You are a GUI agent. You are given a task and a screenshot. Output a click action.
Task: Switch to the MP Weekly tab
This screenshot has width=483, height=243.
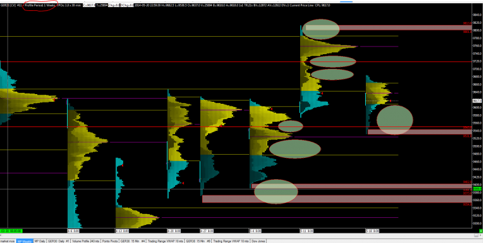24,241
